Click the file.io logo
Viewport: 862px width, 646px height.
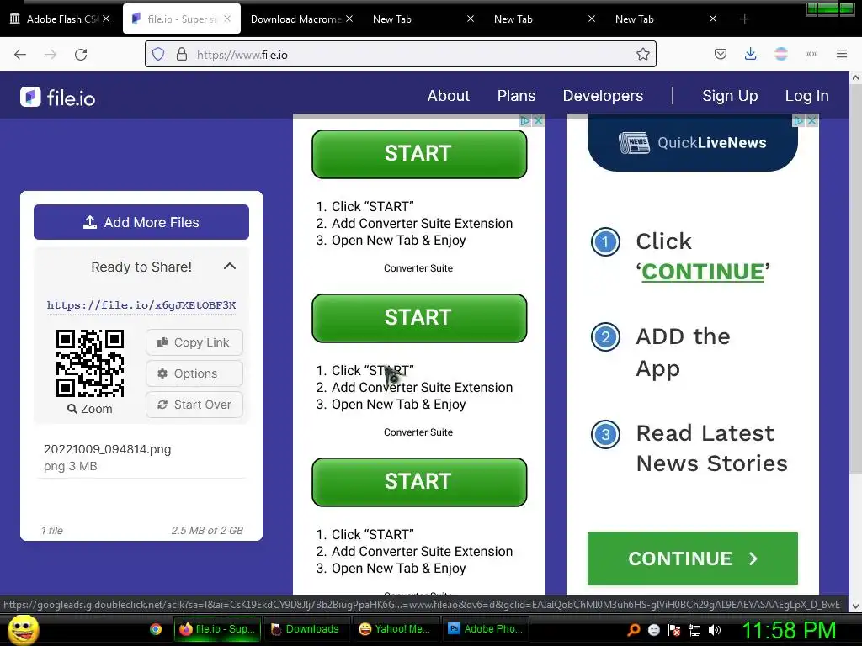(58, 98)
